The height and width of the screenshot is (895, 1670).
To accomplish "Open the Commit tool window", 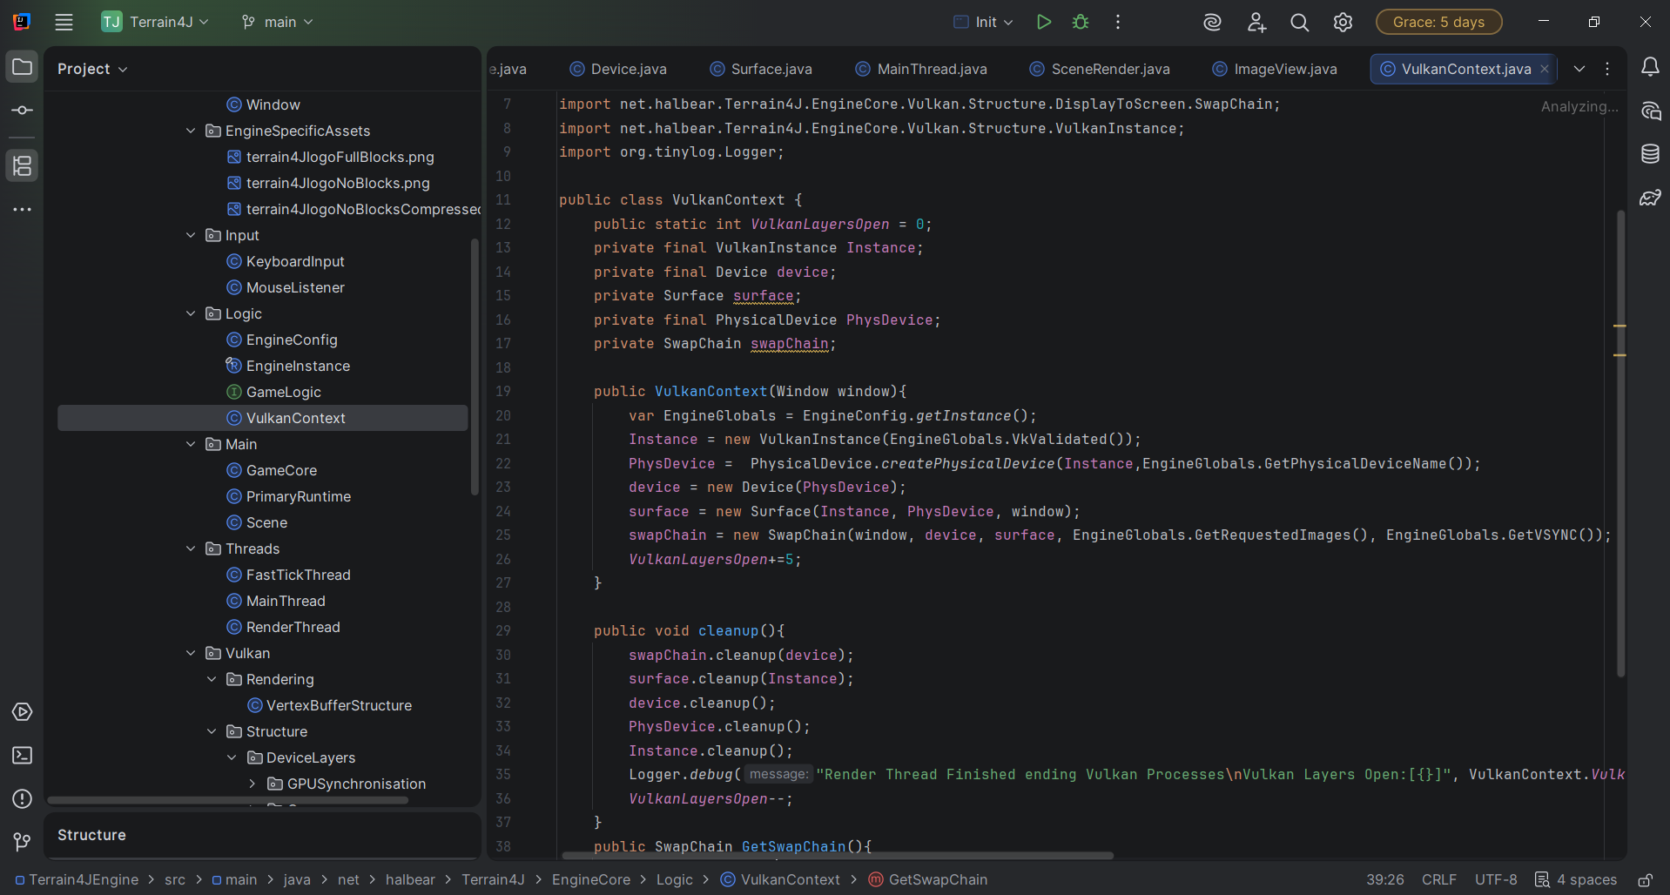I will [x=23, y=111].
